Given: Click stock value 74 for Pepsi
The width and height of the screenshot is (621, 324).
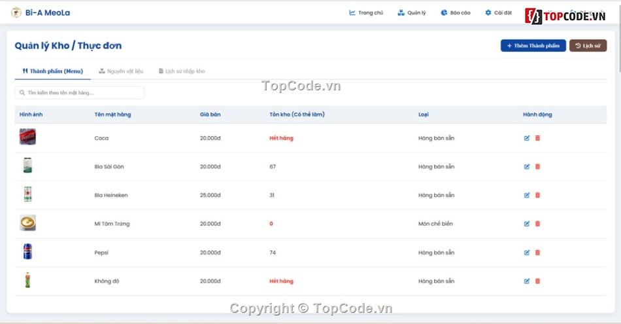Looking at the screenshot, I should (273, 253).
